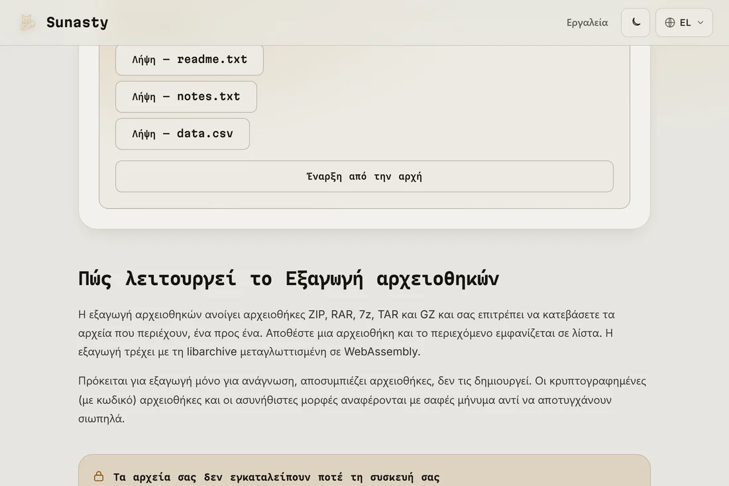Download readme.txt via Λήψη button
Image resolution: width=729 pixels, height=486 pixels.
190,60
